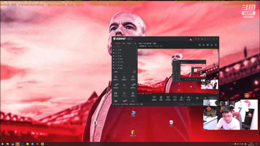Open the TV-shaped tool in toolbox third row
The height and width of the screenshot is (146, 260).
pyautogui.click(x=133, y=94)
